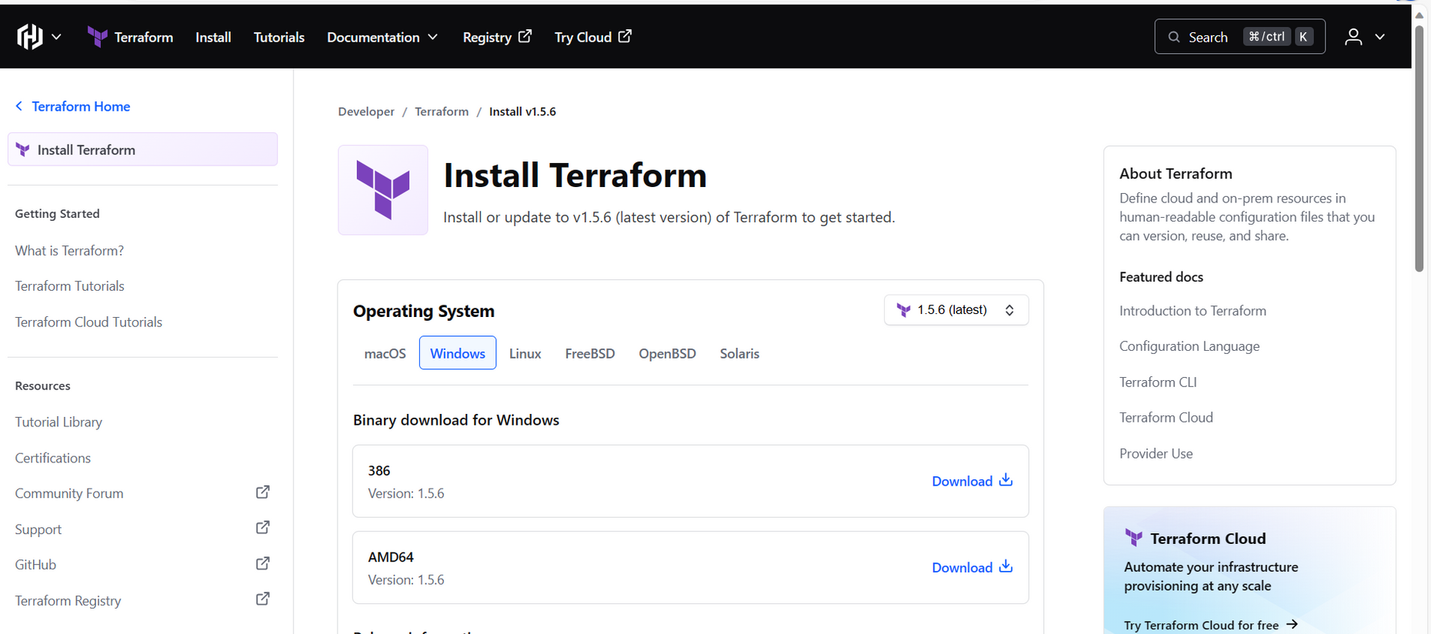Viewport: 1431px width, 634px height.
Task: Open the 1.5.6 (latest) version dropdown
Action: pyautogui.click(x=956, y=310)
